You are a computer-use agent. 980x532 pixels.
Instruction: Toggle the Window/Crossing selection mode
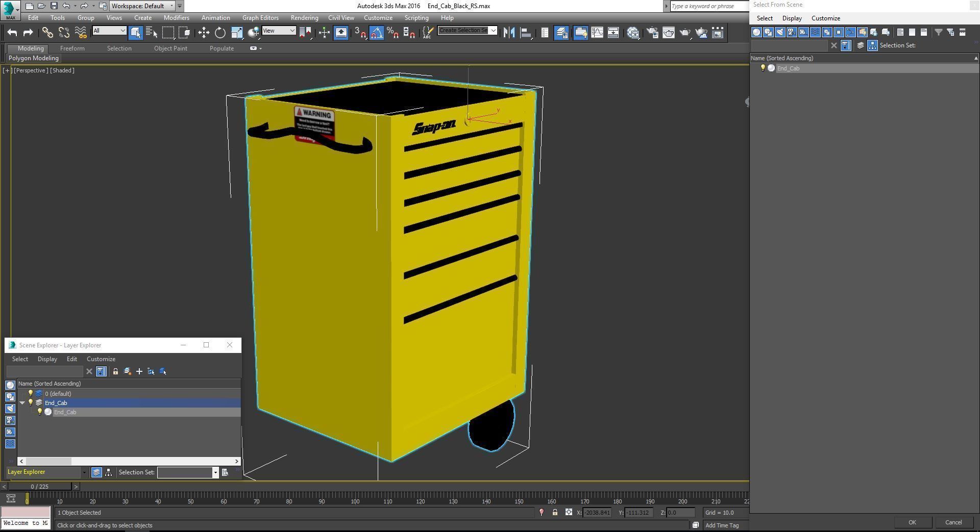coord(184,33)
